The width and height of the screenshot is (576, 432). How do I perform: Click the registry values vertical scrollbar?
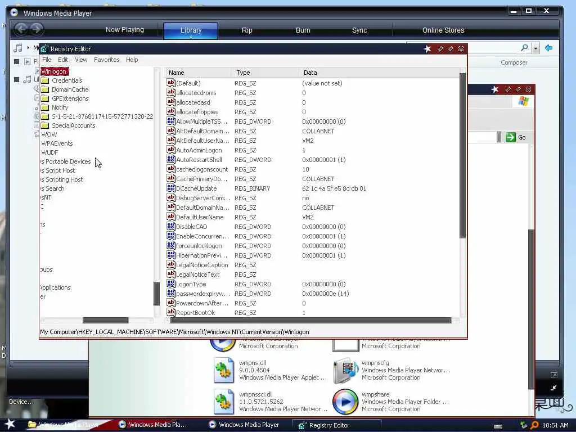click(462, 156)
